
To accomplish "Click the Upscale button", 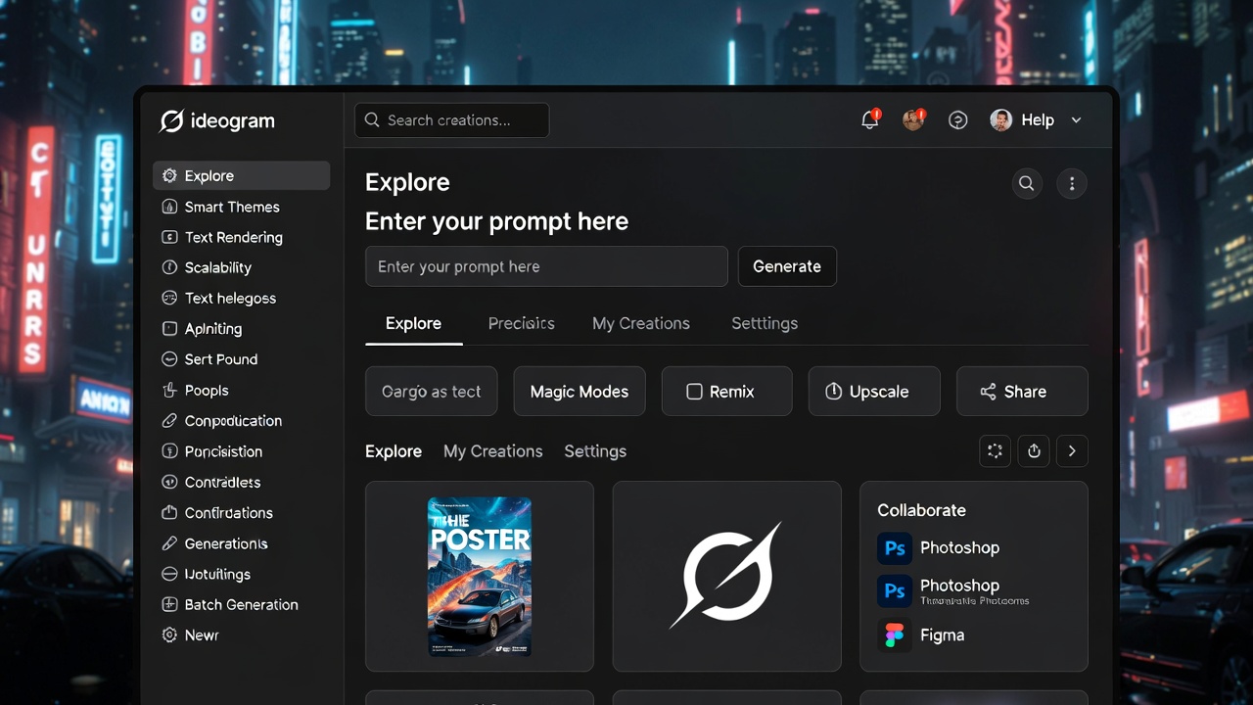I will 874,392.
